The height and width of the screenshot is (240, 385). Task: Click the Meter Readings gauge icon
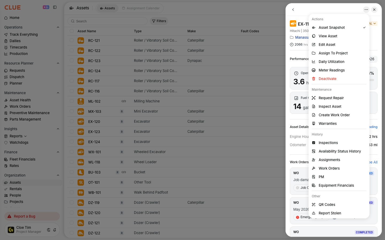click(314, 70)
